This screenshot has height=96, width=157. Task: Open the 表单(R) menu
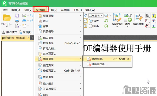(65, 10)
